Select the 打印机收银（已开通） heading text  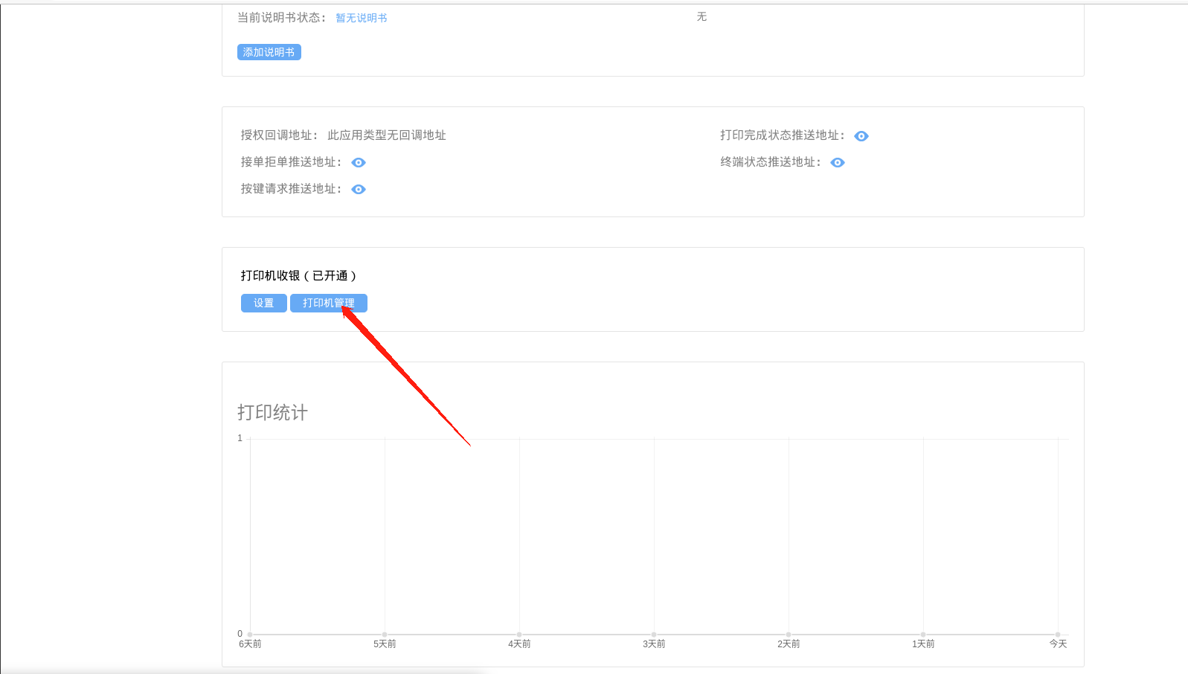tap(298, 276)
